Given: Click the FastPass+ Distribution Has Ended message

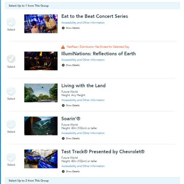Looking at the screenshot, I should click(98, 47).
